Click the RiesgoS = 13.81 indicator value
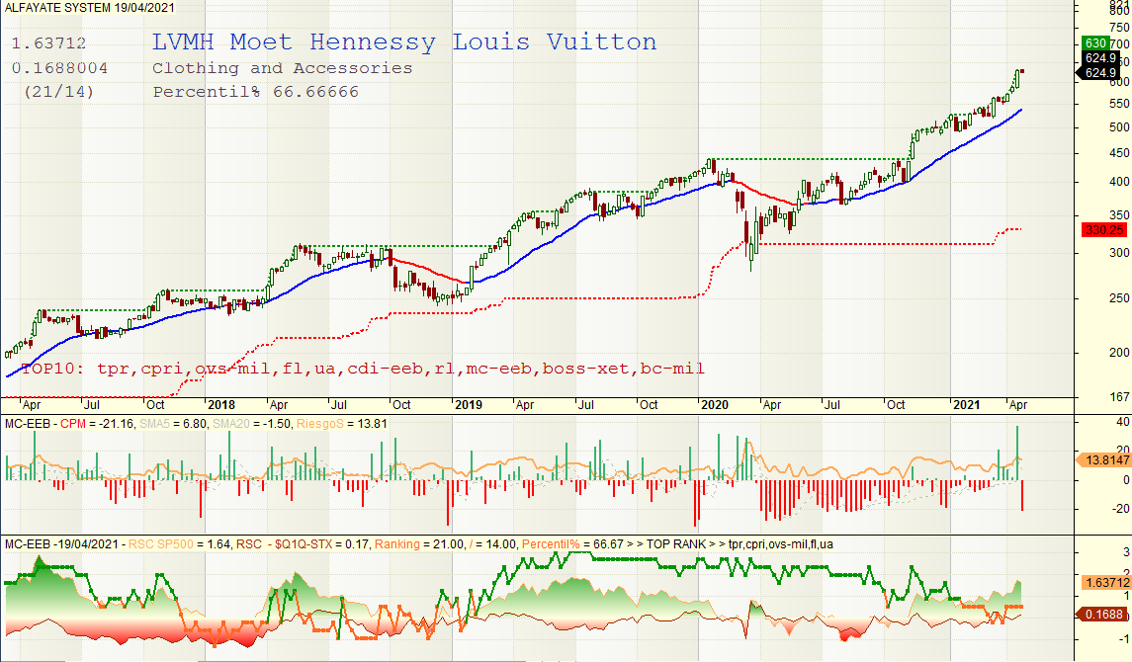The width and height of the screenshot is (1132, 662). click(341, 424)
